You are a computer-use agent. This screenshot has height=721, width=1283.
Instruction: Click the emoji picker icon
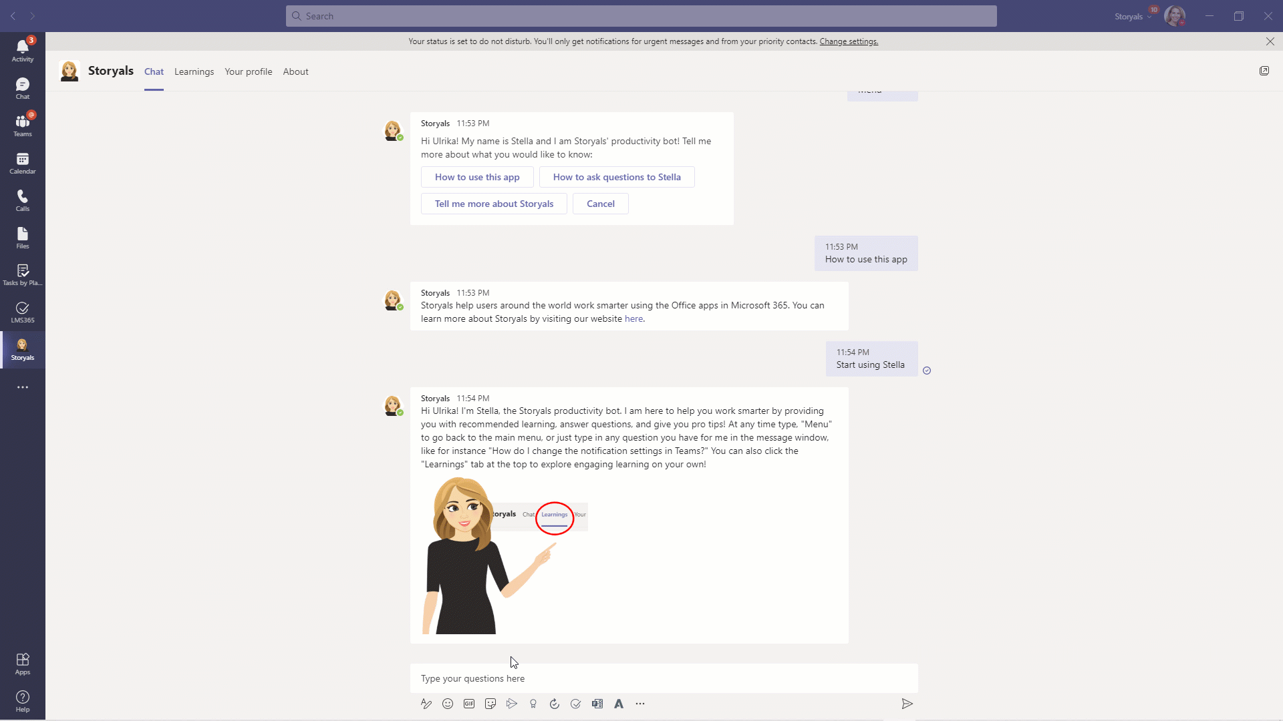pyautogui.click(x=448, y=704)
